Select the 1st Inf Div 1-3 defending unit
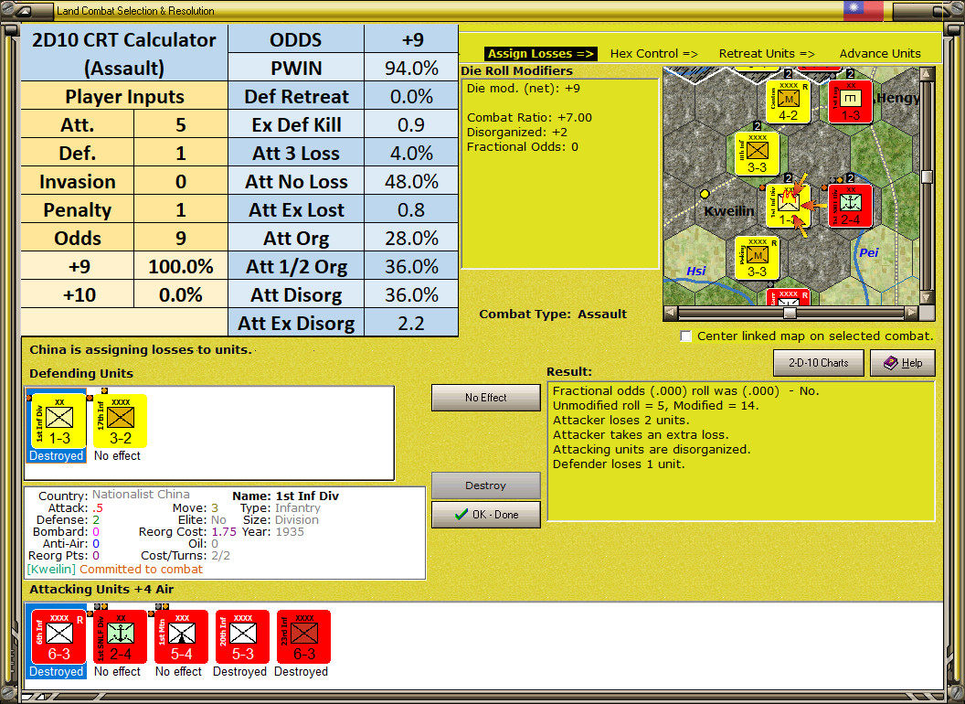This screenshot has width=965, height=704. pos(58,421)
